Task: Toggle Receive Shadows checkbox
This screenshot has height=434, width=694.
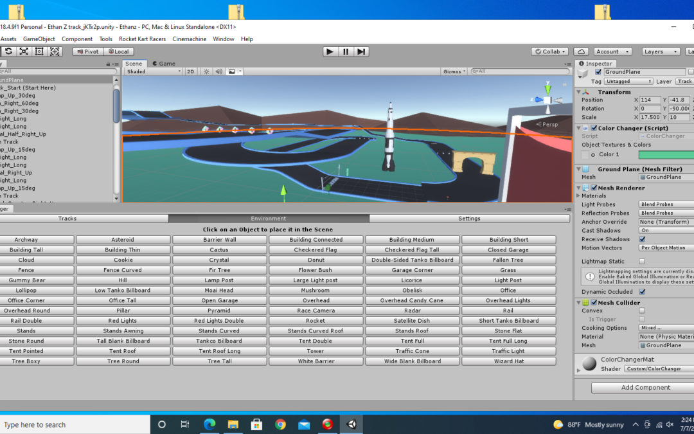Action: click(x=642, y=239)
